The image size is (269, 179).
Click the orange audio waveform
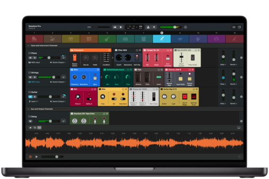pyautogui.click(x=134, y=143)
